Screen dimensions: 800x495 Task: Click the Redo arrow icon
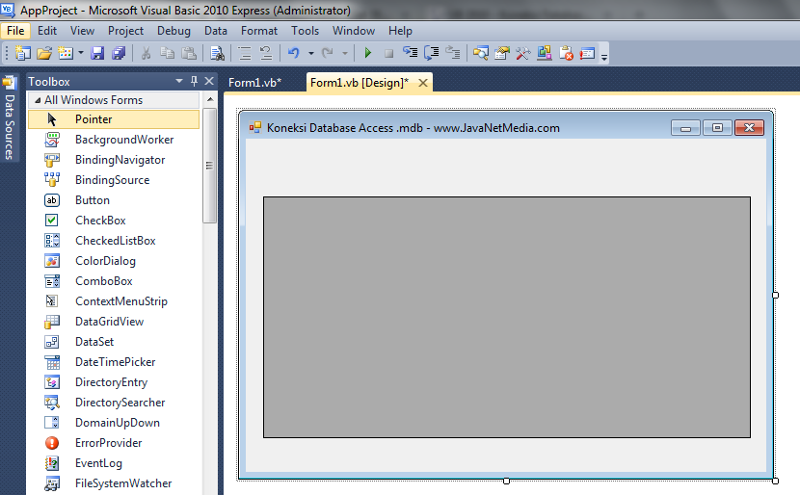(328, 53)
